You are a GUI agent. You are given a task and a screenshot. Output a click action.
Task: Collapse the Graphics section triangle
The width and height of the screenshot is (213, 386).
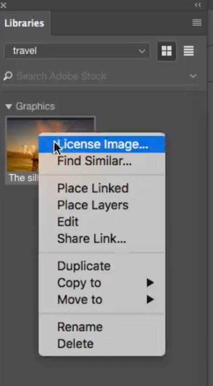[x=9, y=106]
